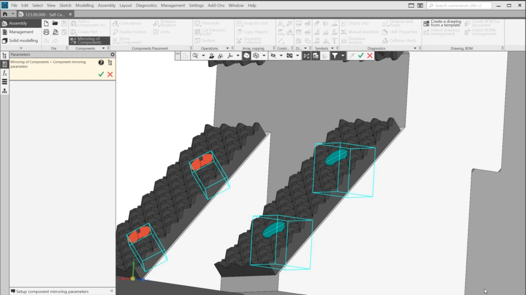Open the zoom options dropdown arrow
This screenshot has width=526, height=295.
coord(203,56)
